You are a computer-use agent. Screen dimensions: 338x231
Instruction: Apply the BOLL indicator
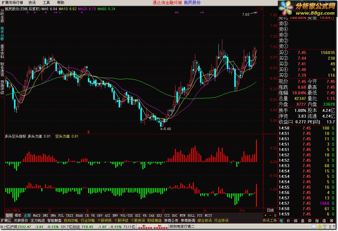[191, 215]
